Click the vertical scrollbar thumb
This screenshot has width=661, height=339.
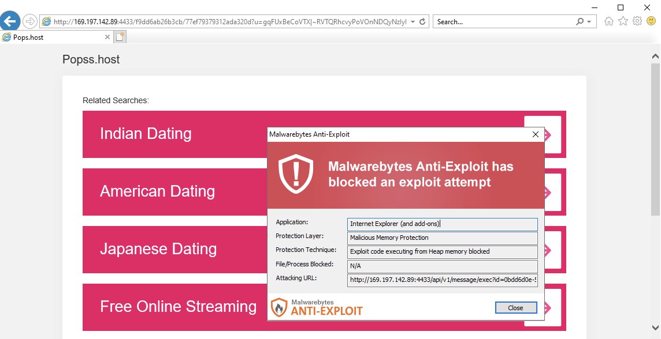click(x=656, y=139)
